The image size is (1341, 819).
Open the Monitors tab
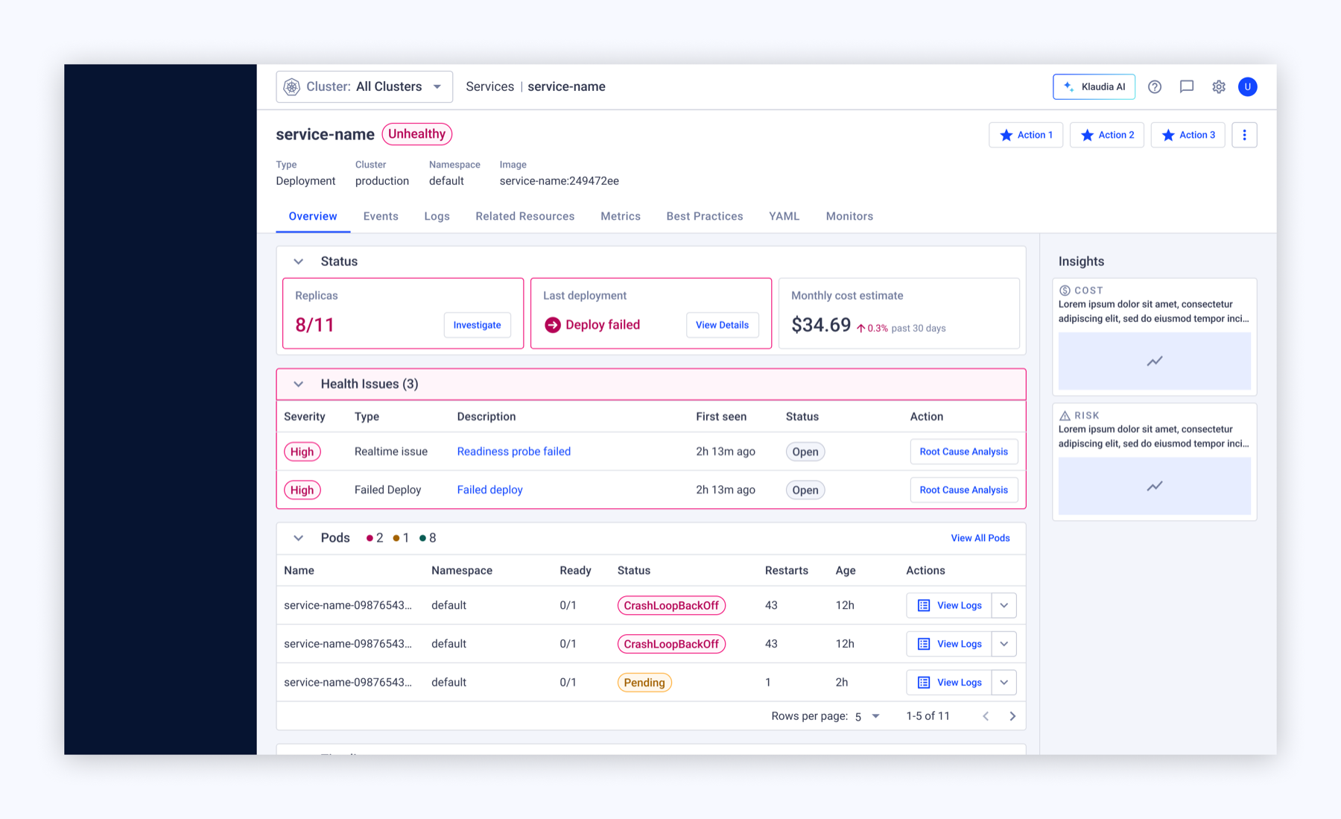click(849, 216)
